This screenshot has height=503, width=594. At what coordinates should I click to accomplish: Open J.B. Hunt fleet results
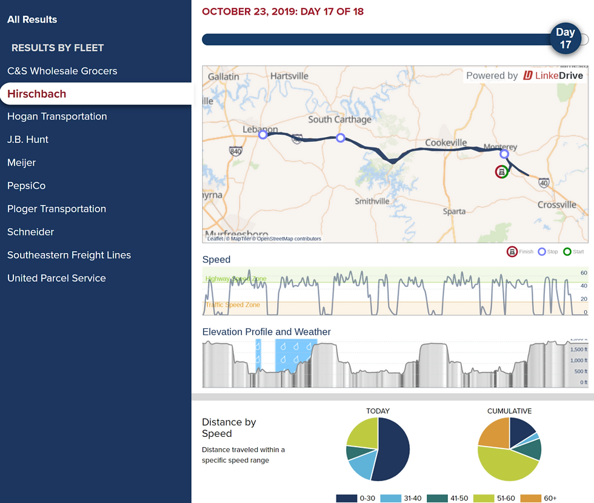tap(28, 140)
